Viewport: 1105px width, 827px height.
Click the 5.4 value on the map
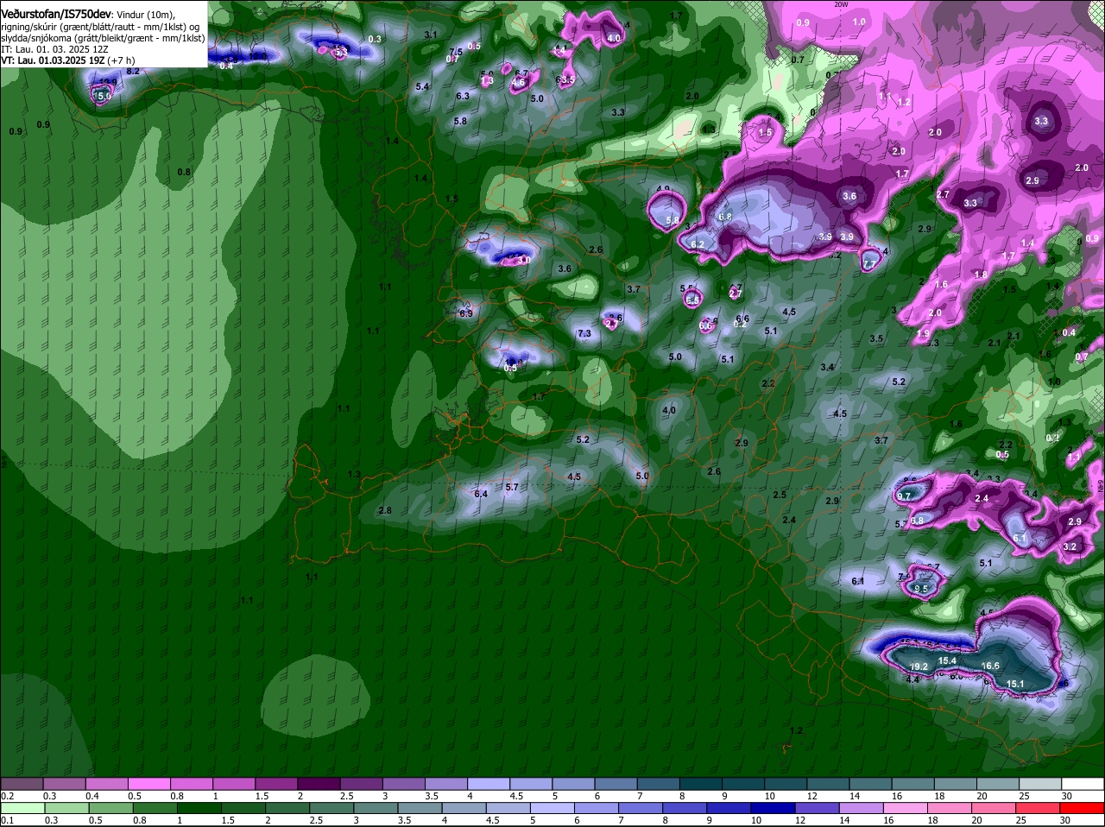coord(422,86)
